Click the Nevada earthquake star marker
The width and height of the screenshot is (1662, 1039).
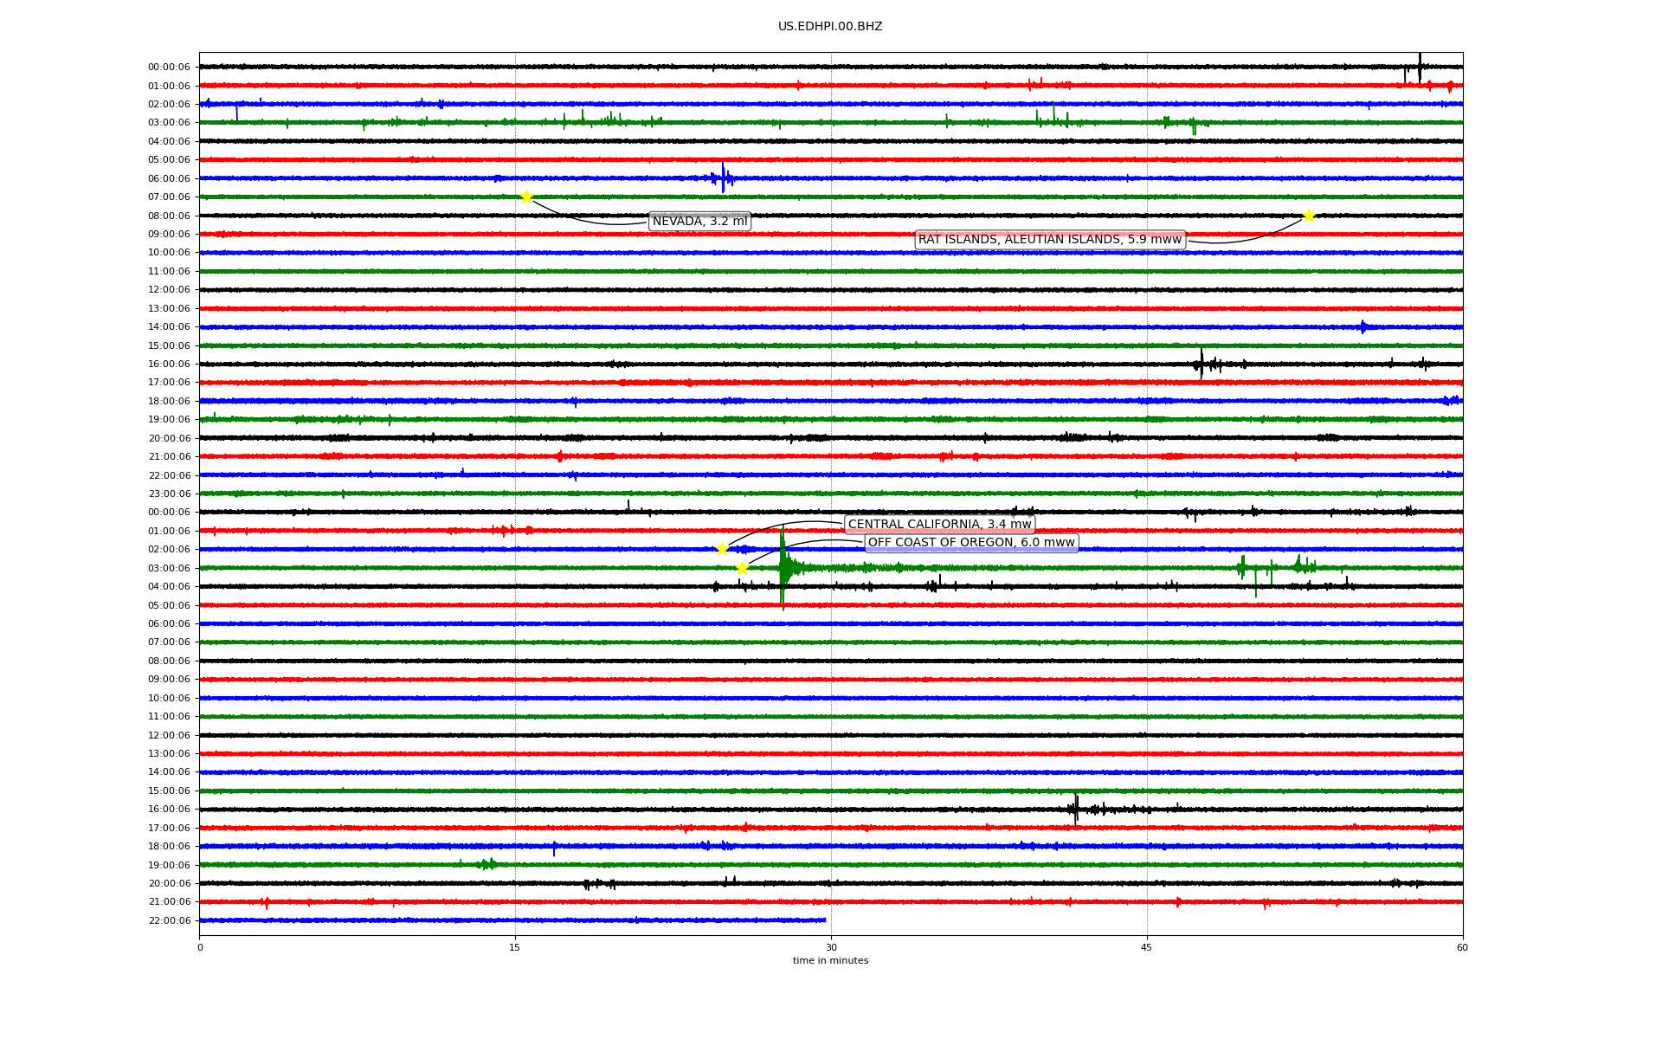[526, 197]
